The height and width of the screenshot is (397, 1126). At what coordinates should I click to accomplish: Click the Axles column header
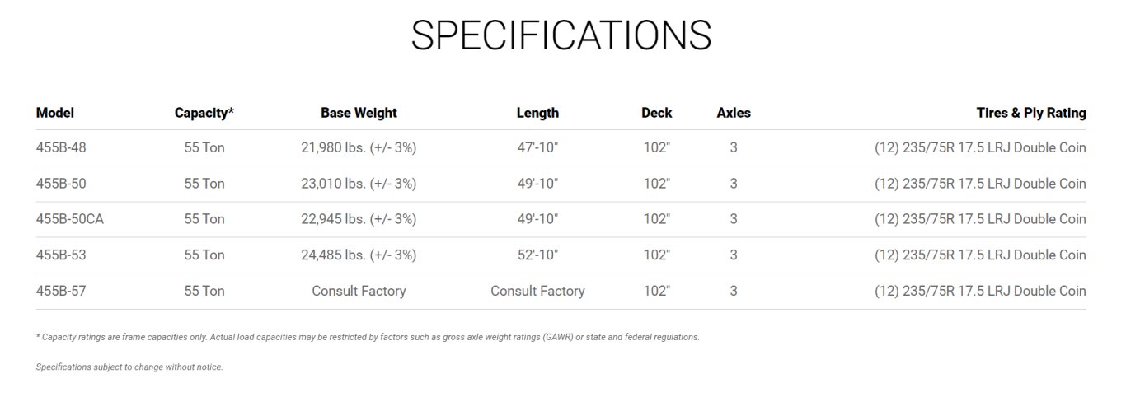pyautogui.click(x=734, y=113)
